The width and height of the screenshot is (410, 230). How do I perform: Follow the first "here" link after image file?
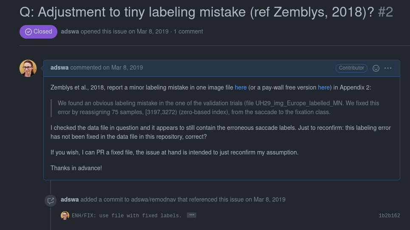[240, 87]
